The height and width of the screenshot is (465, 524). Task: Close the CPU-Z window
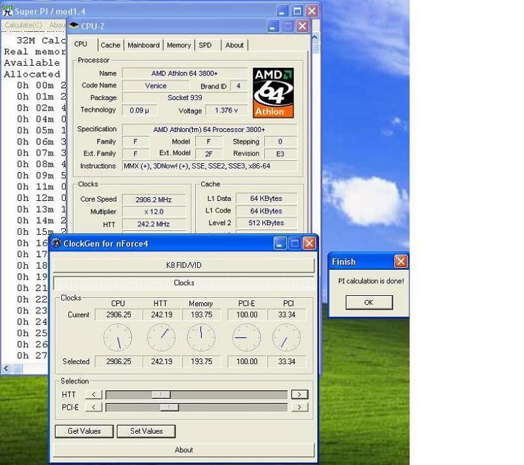[x=303, y=26]
